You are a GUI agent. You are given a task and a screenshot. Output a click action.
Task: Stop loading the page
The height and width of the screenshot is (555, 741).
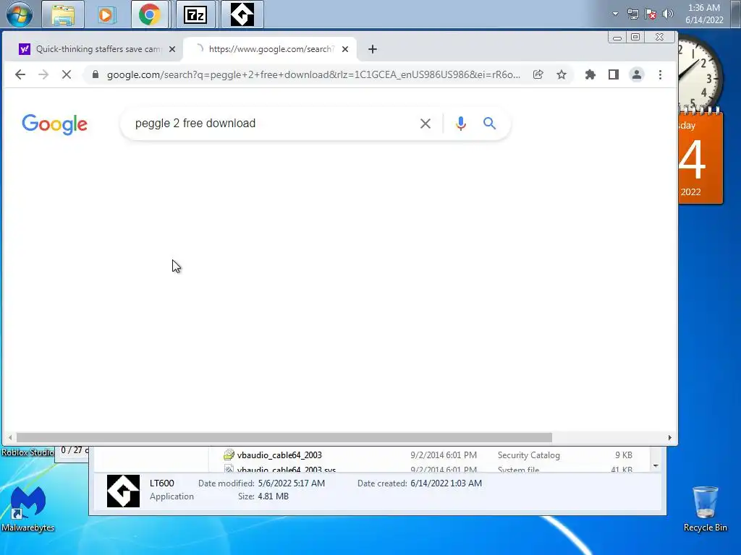pos(67,74)
